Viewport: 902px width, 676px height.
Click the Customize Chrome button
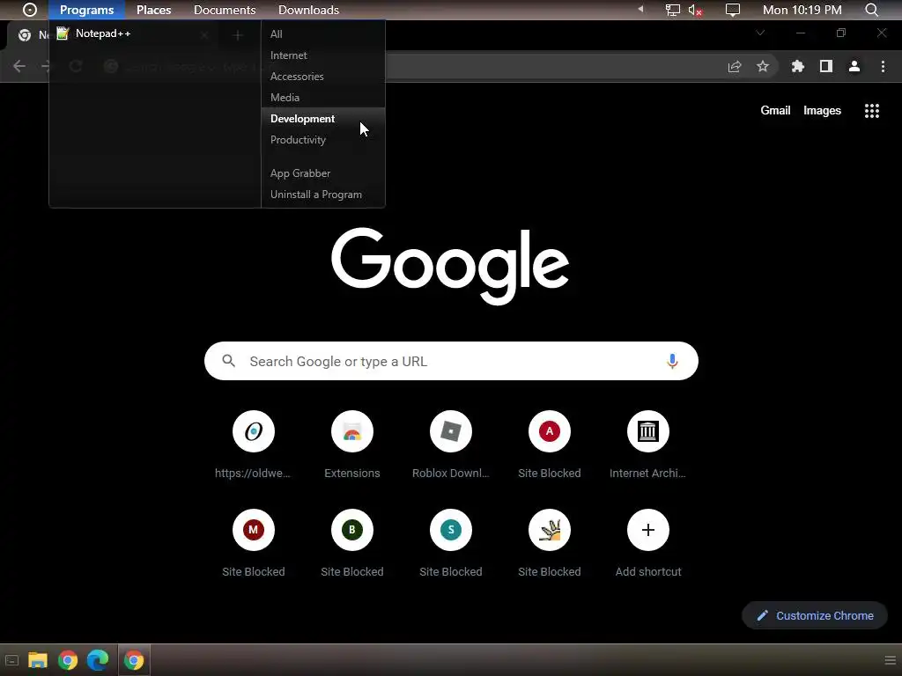pyautogui.click(x=815, y=615)
